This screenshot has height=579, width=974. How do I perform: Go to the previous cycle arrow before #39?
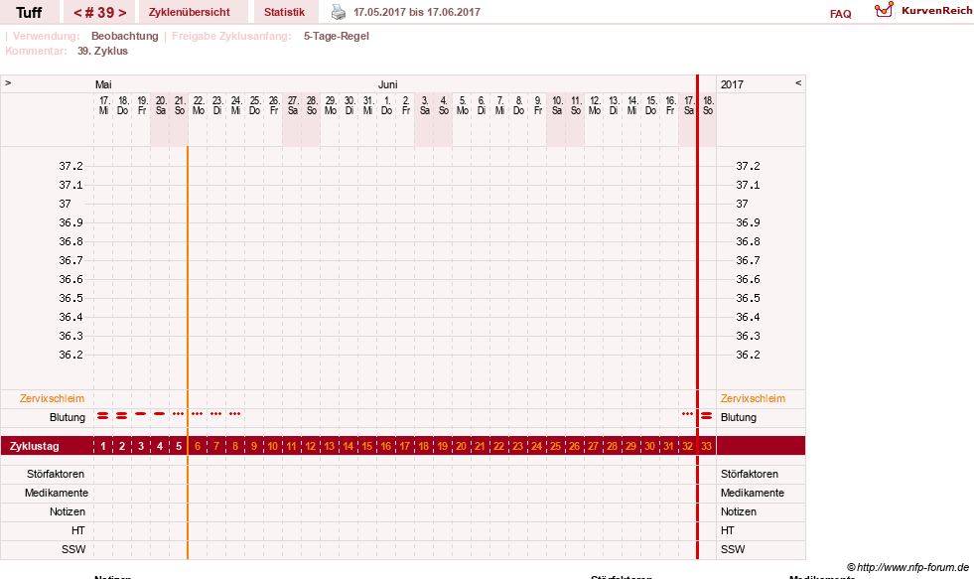pos(77,13)
